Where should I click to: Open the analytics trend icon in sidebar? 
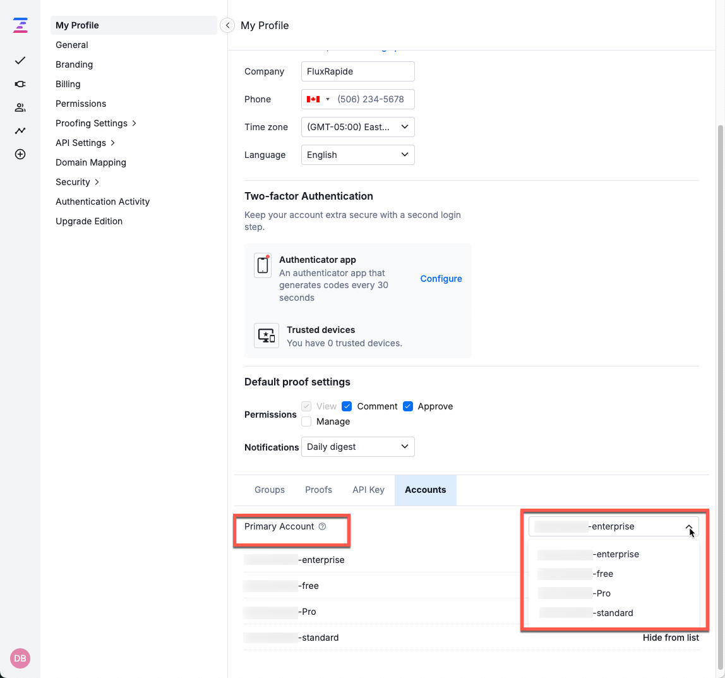20,131
